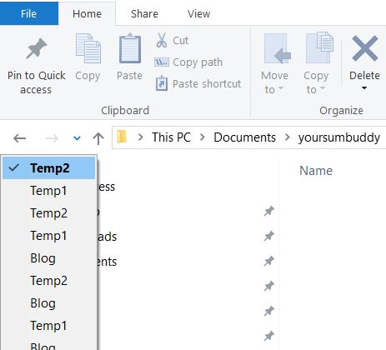Click pin icon beside partially hidden Downloads row

pos(268,236)
